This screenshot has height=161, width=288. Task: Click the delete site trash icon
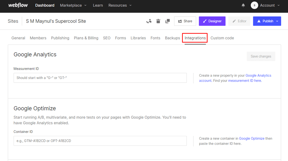[158, 21]
